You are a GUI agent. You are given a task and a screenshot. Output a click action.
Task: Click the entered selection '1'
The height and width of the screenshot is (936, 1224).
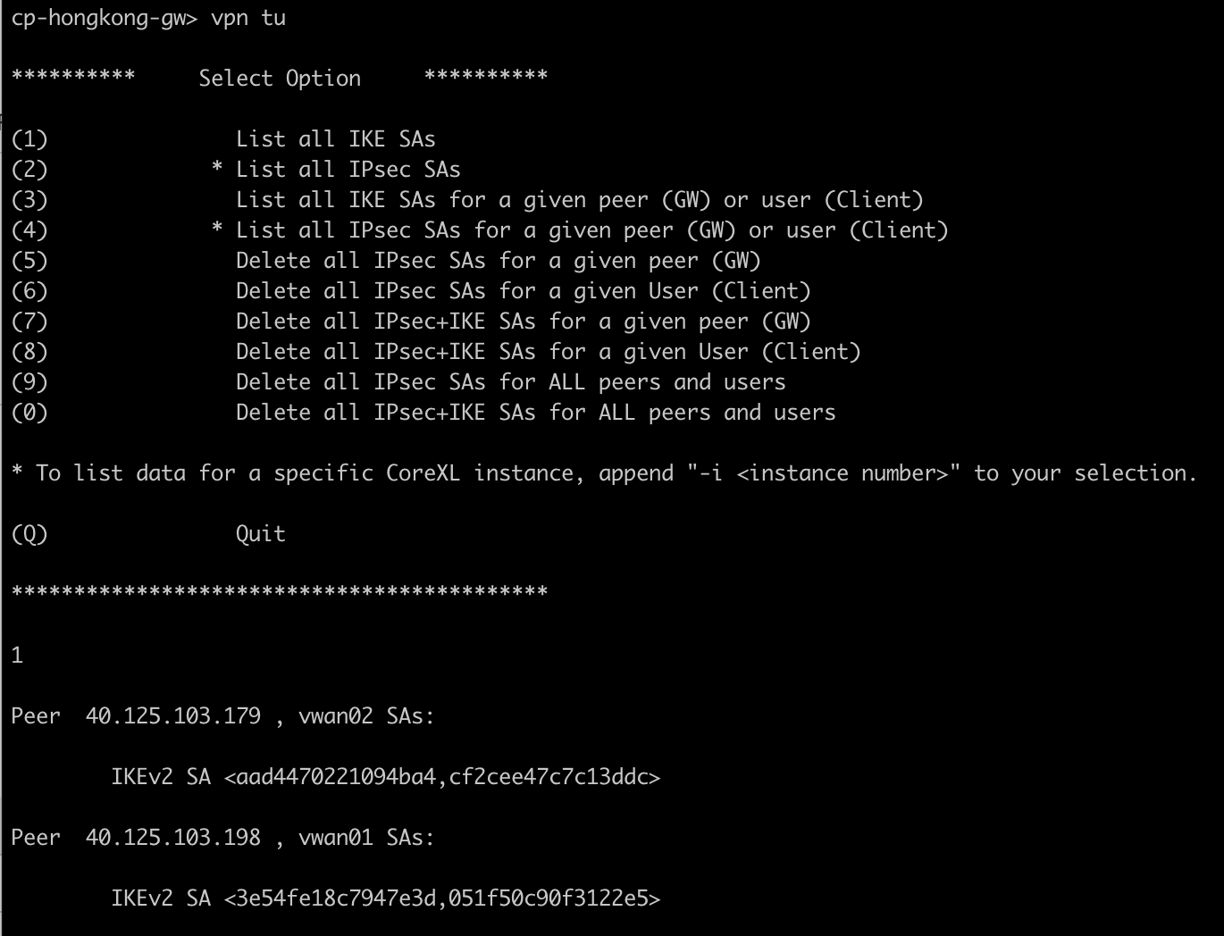17,656
